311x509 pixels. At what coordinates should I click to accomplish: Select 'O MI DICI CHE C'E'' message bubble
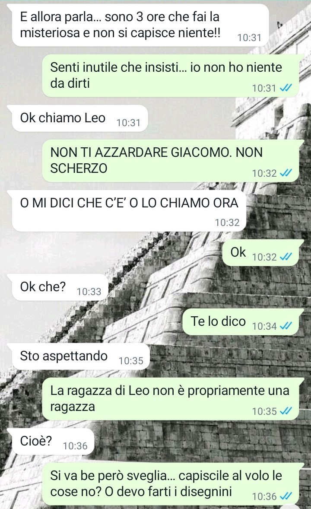coord(129,211)
